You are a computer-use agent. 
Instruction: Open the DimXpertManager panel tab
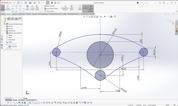pos(16,19)
